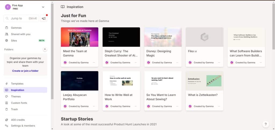275x130 pixels.
Task: Click the Inspiration book icon in sidebar
Action: point(7,90)
